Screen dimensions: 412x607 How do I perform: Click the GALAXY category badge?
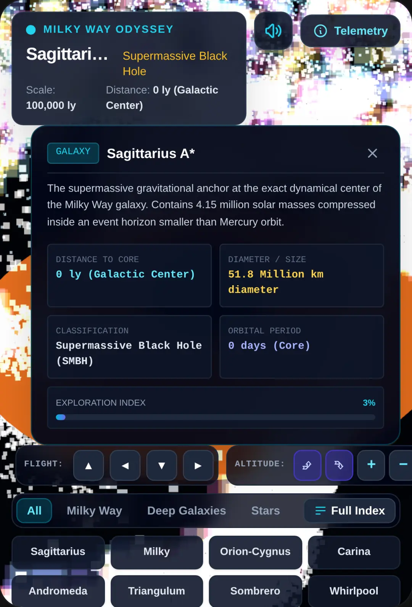click(x=73, y=153)
